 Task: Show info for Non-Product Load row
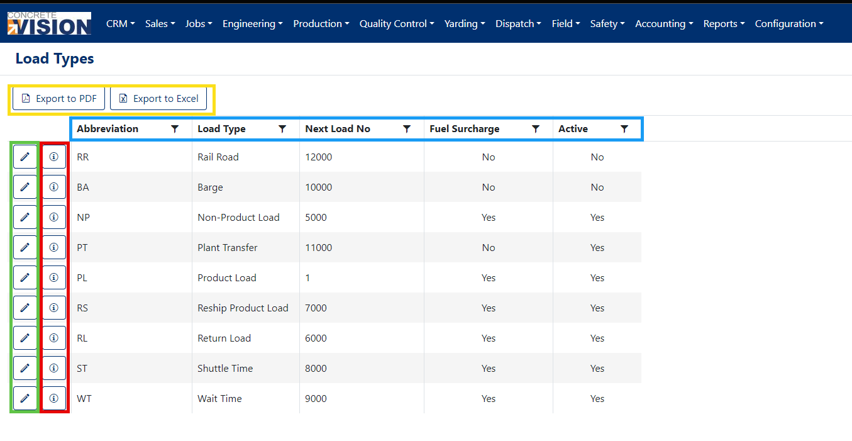54,217
